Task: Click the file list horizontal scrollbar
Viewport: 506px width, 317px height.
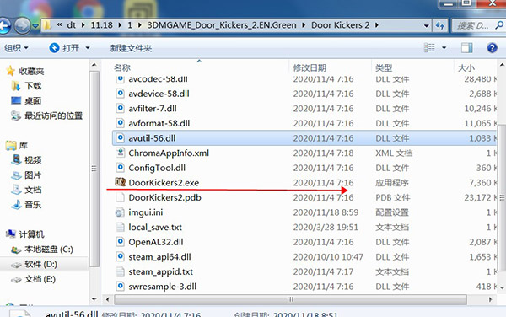Action: tap(290, 299)
